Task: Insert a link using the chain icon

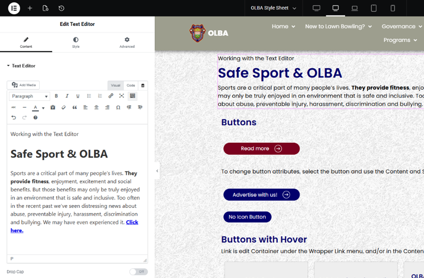Action: 111,96
